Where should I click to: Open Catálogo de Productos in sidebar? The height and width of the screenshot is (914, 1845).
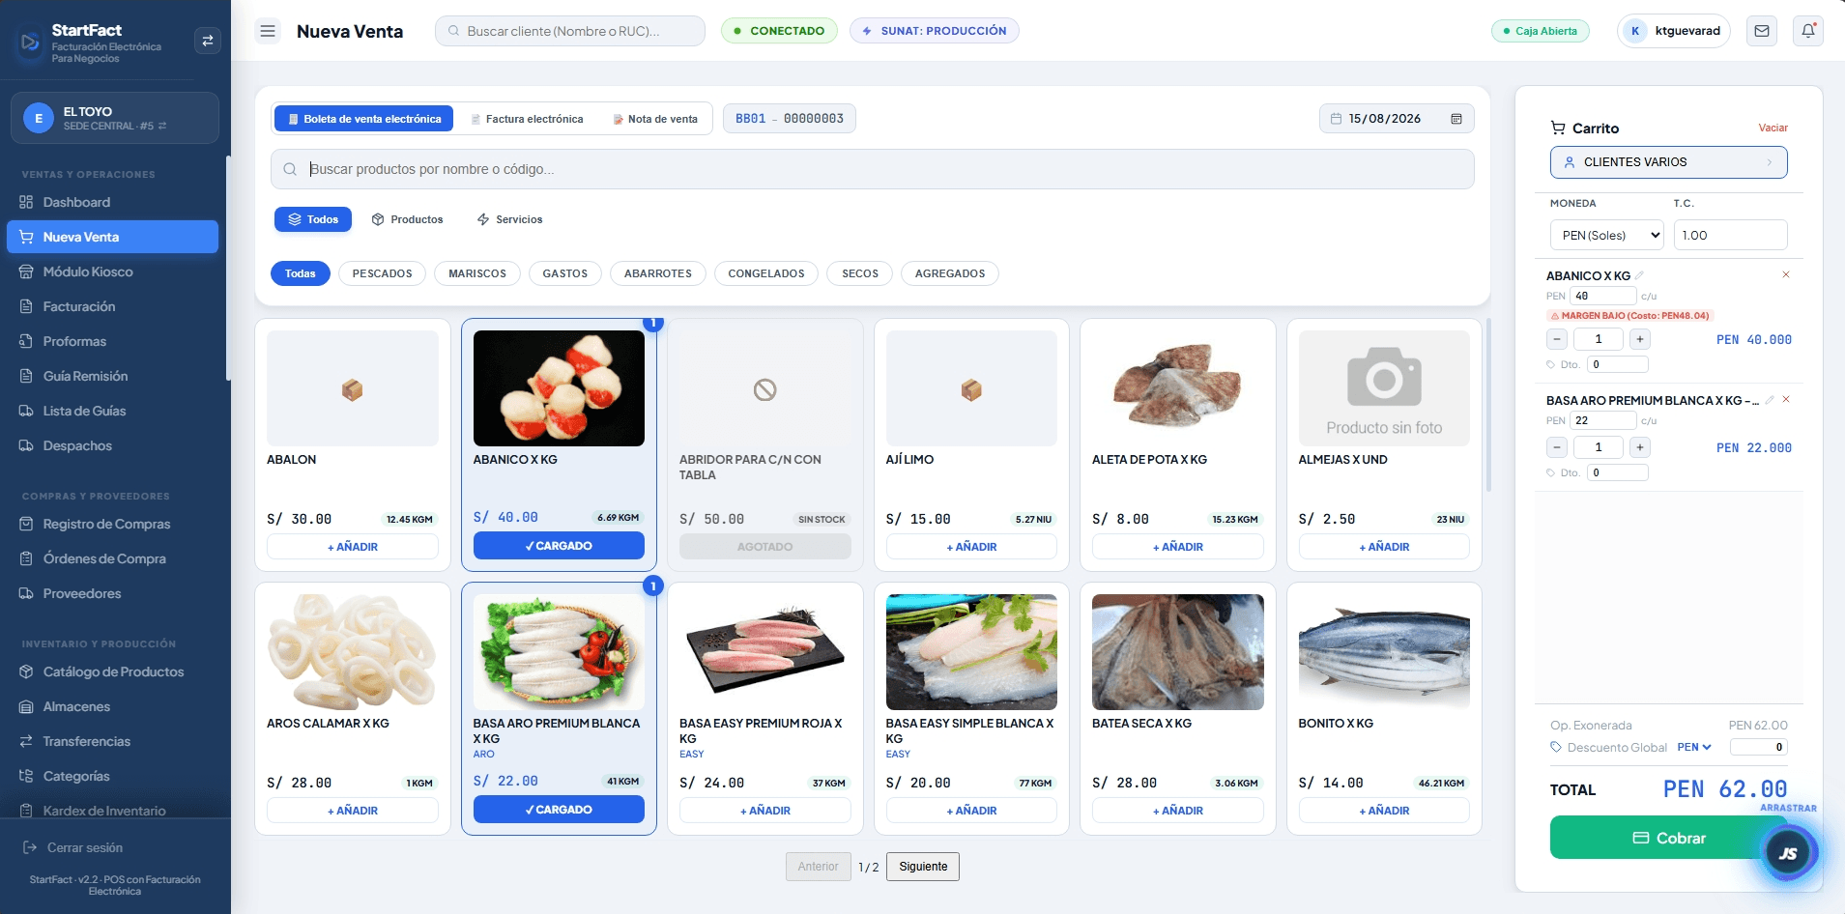[113, 671]
